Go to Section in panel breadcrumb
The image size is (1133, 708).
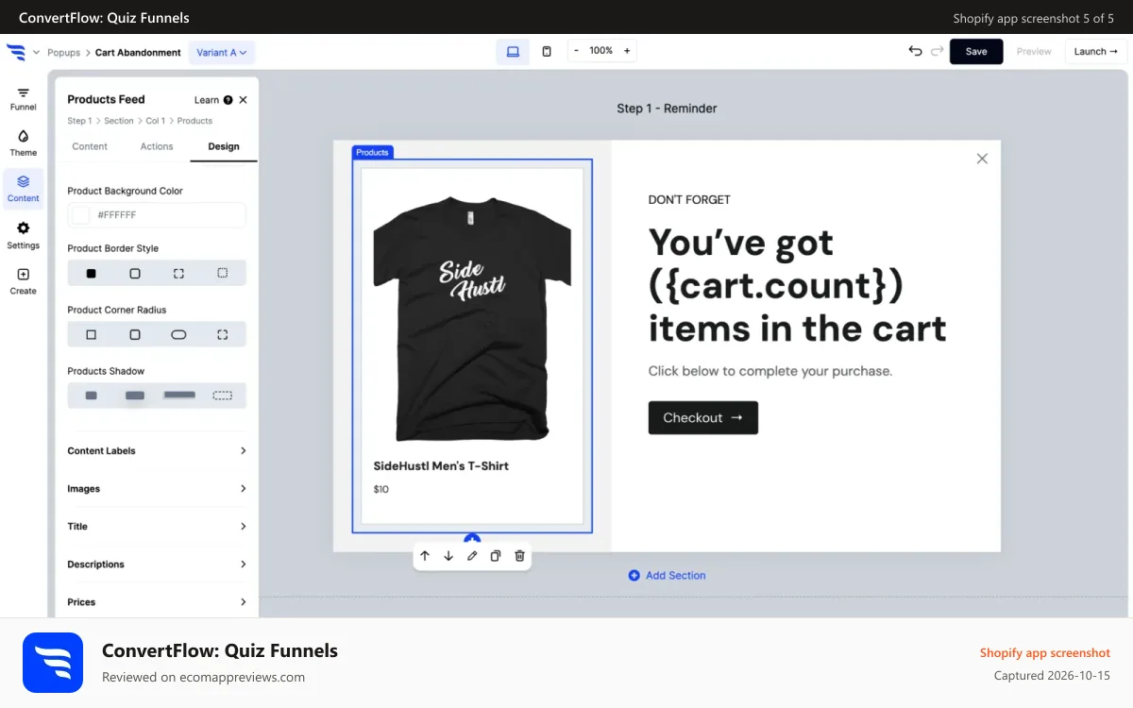[x=119, y=121]
